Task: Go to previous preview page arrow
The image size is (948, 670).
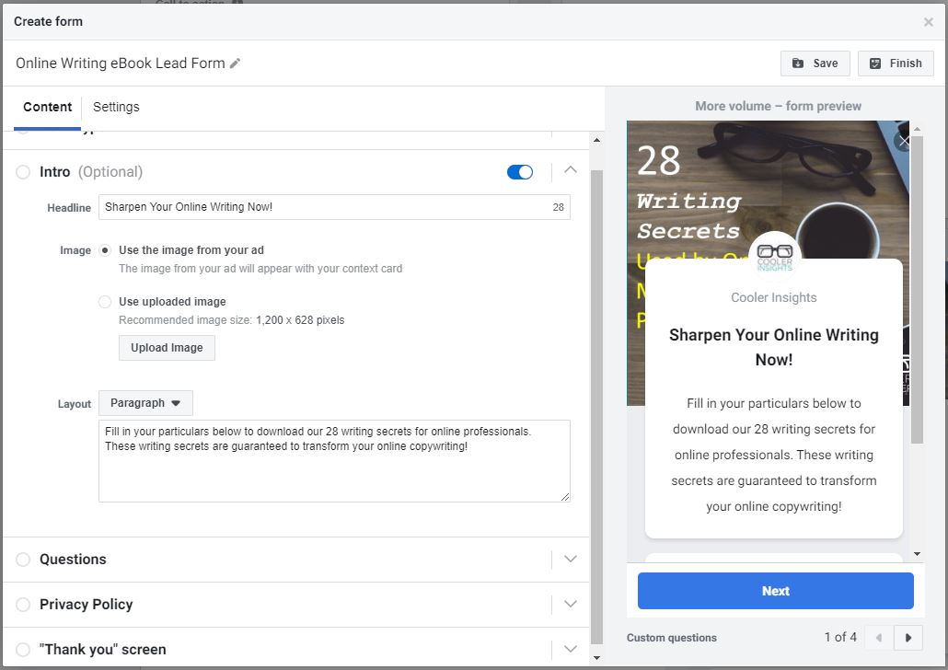Action: pos(879,638)
